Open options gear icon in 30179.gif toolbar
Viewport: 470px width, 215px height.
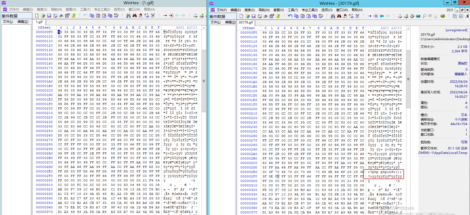pyautogui.click(x=443, y=16)
